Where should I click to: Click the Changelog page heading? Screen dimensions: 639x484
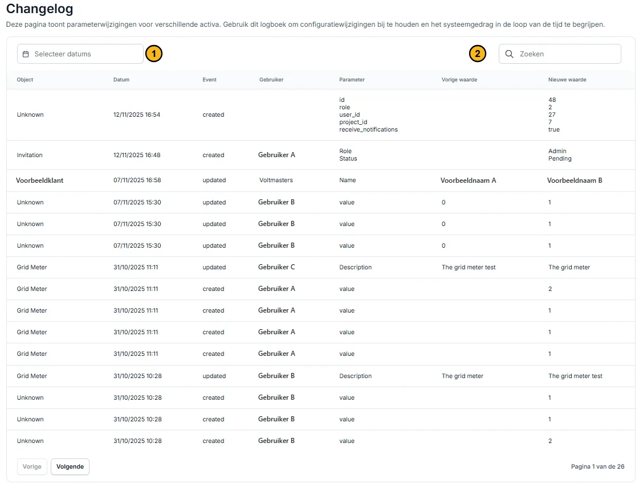39,9
